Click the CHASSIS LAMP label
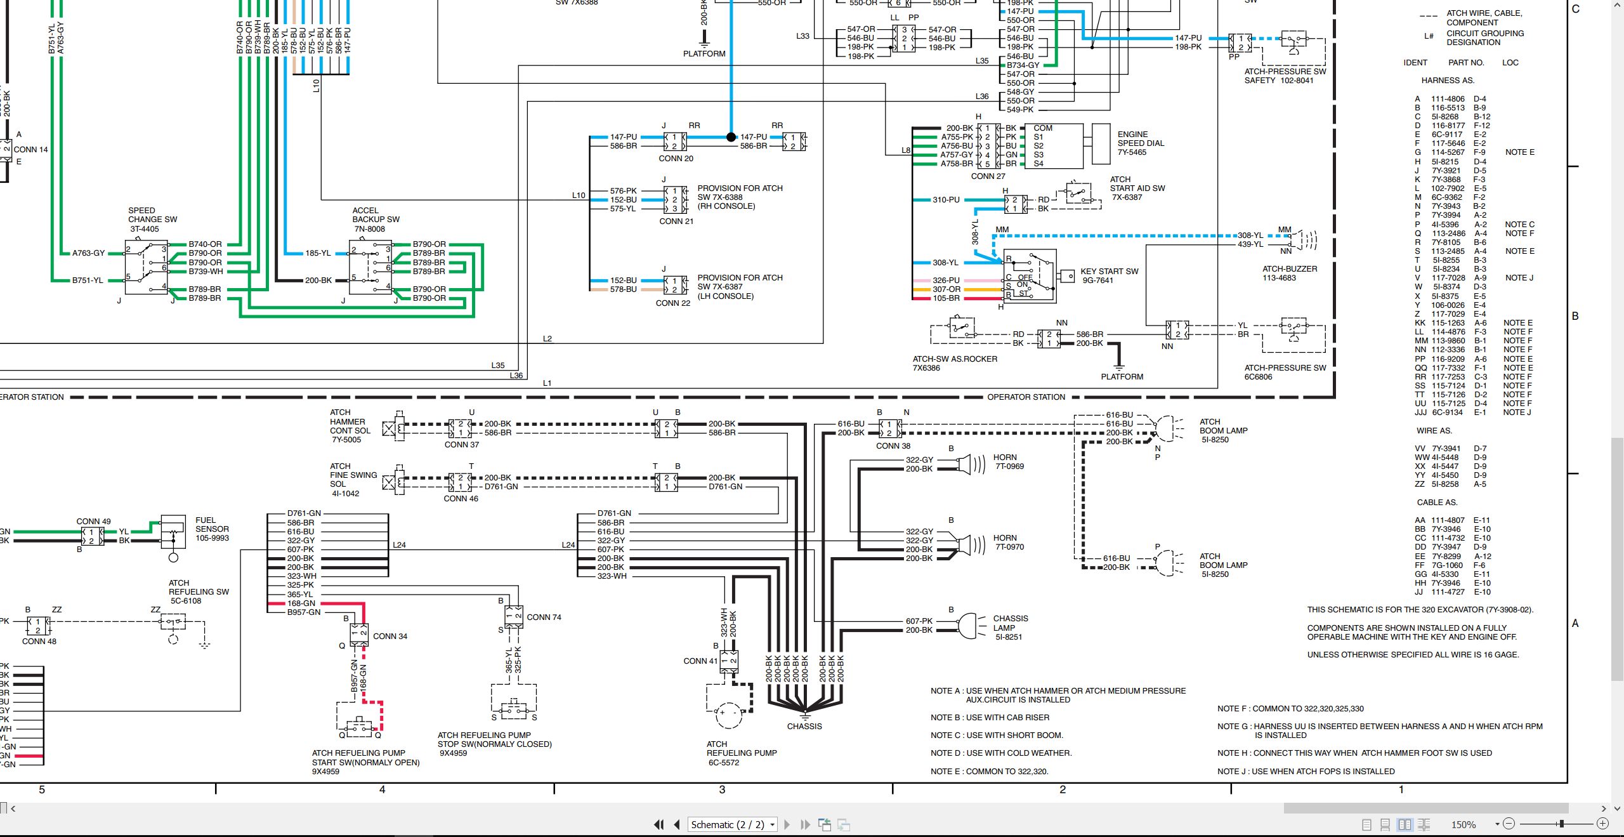The width and height of the screenshot is (1624, 837). [x=1011, y=628]
